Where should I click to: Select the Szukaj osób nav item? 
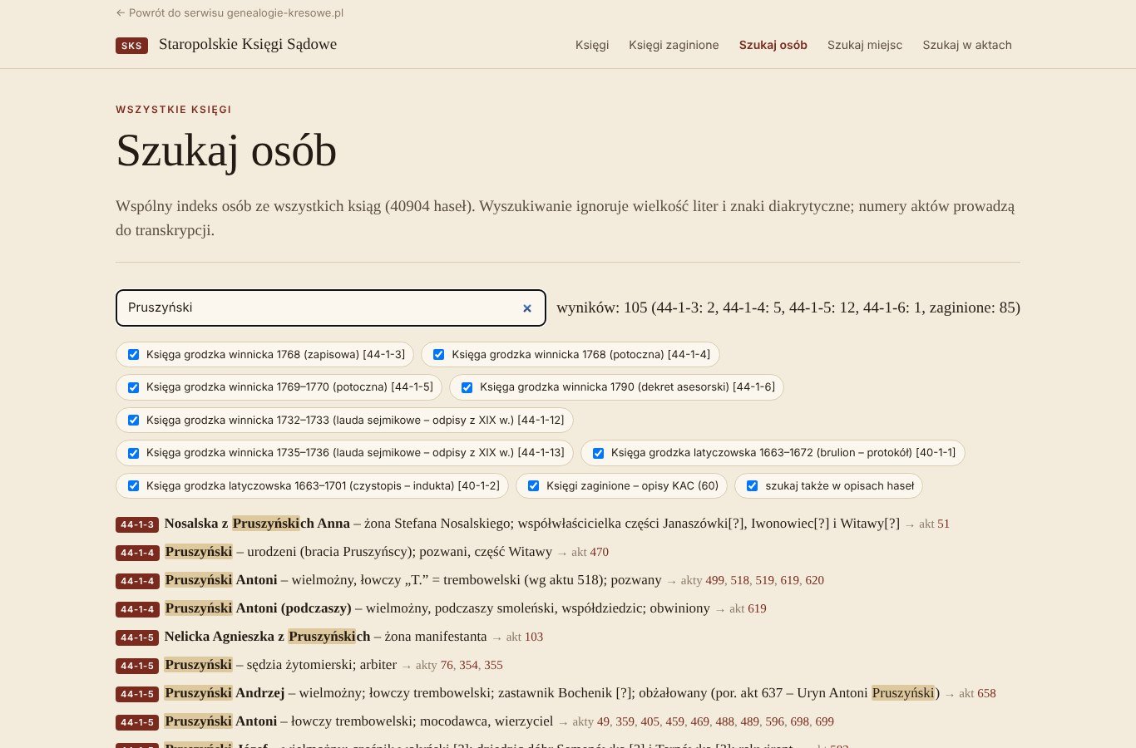[x=773, y=45]
